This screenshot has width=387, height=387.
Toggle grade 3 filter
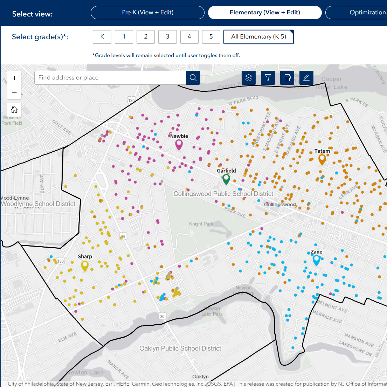[x=167, y=37]
